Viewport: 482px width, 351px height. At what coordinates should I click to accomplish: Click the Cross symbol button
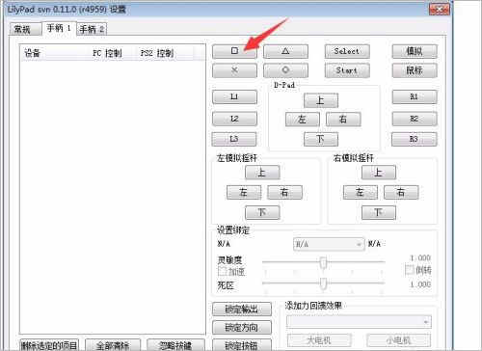tap(234, 70)
